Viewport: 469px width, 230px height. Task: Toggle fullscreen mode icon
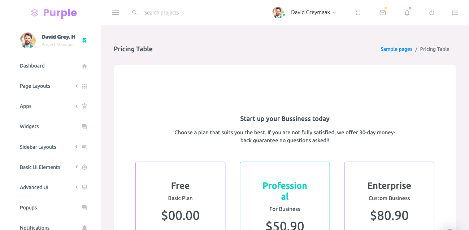click(358, 13)
